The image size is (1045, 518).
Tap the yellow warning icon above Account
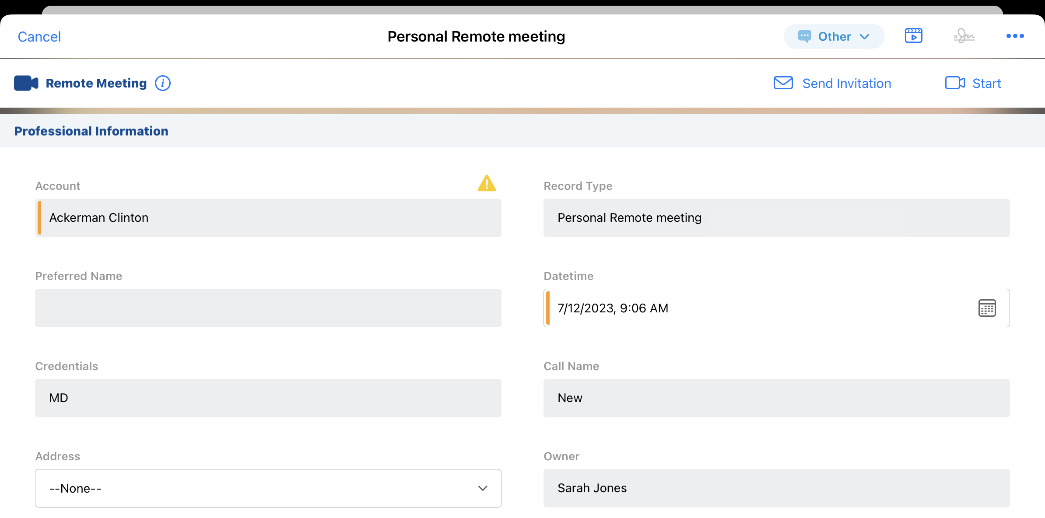486,183
